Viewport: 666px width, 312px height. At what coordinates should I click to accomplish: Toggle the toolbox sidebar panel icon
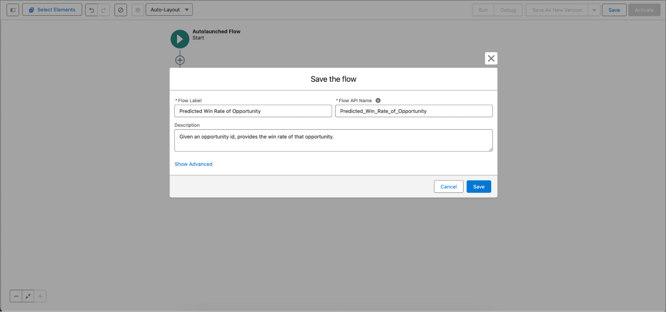tap(13, 10)
